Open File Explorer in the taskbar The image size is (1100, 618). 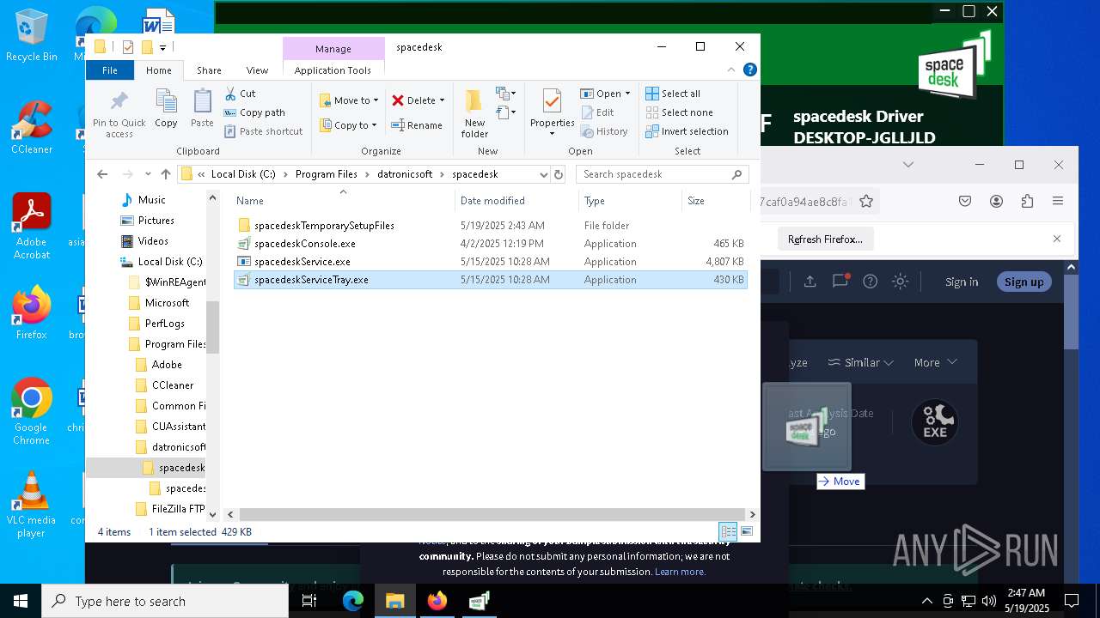[x=394, y=601]
